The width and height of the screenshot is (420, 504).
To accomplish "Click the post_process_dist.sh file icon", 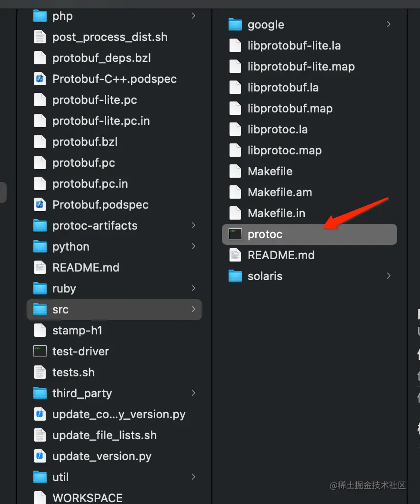I will [x=40, y=37].
